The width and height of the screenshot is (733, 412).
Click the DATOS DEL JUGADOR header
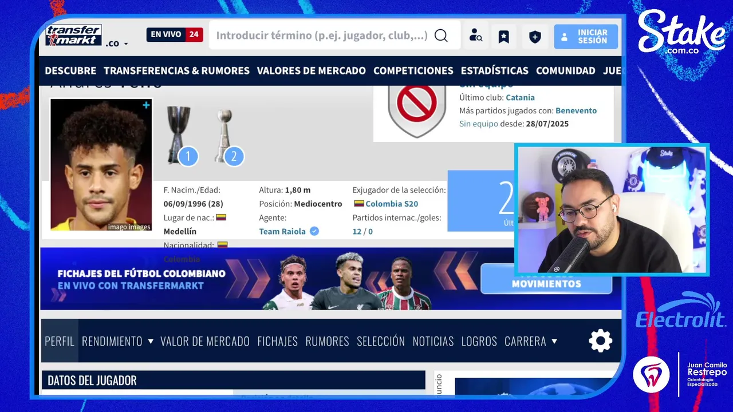233,381
